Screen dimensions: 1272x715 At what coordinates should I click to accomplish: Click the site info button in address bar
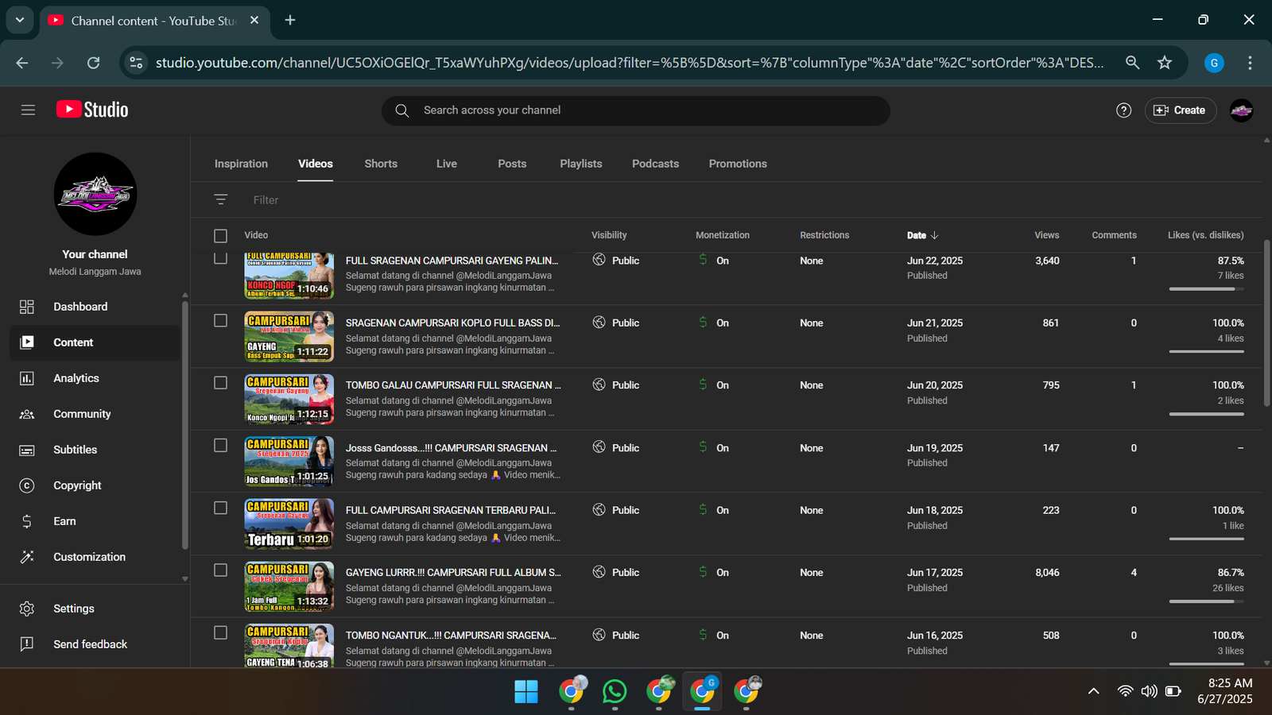137,63
